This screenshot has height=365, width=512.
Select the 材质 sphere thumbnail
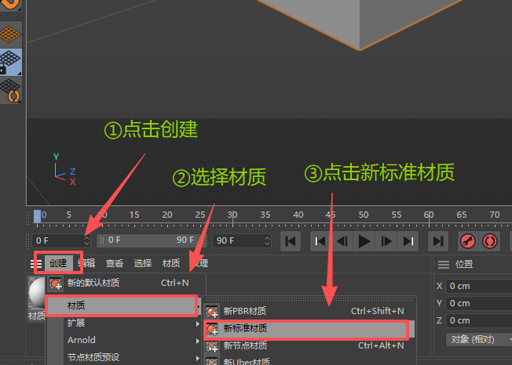tap(37, 292)
